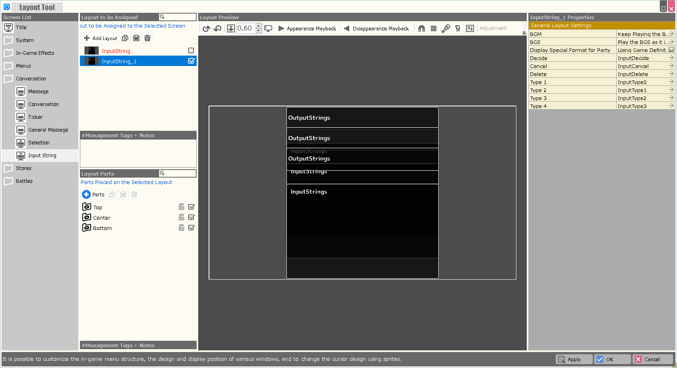Click the redo arrow in preview toolbar
677x368 pixels.
(217, 28)
